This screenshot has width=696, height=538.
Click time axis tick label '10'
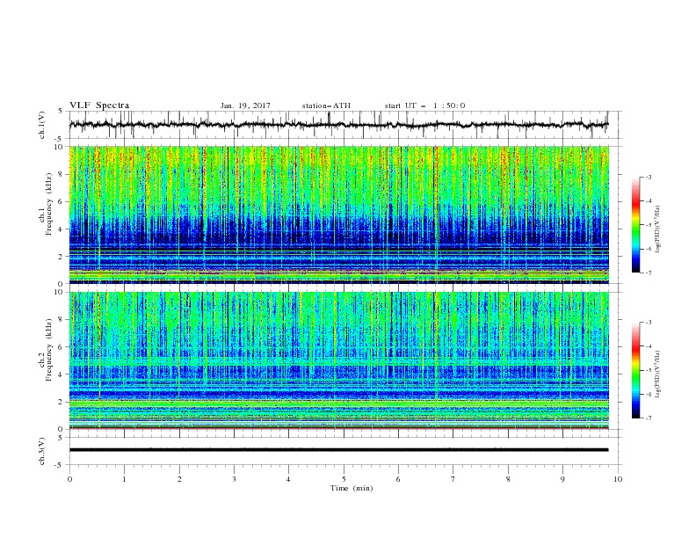point(618,479)
